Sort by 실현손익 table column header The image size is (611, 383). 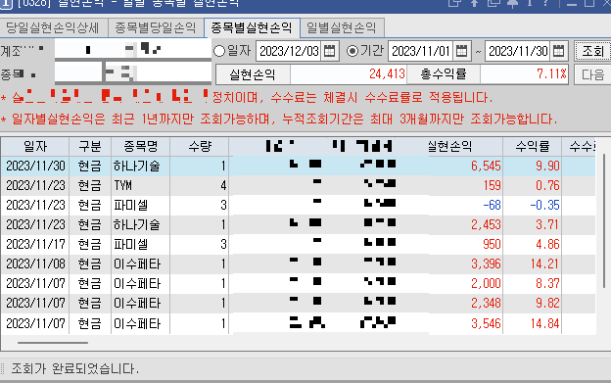(x=449, y=147)
